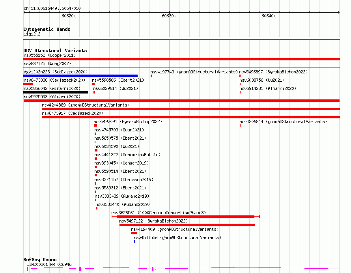Click nsv5598566 (Ebert2021) label
Image resolution: width=351 pixels, height=273 pixels.
[x=118, y=80]
